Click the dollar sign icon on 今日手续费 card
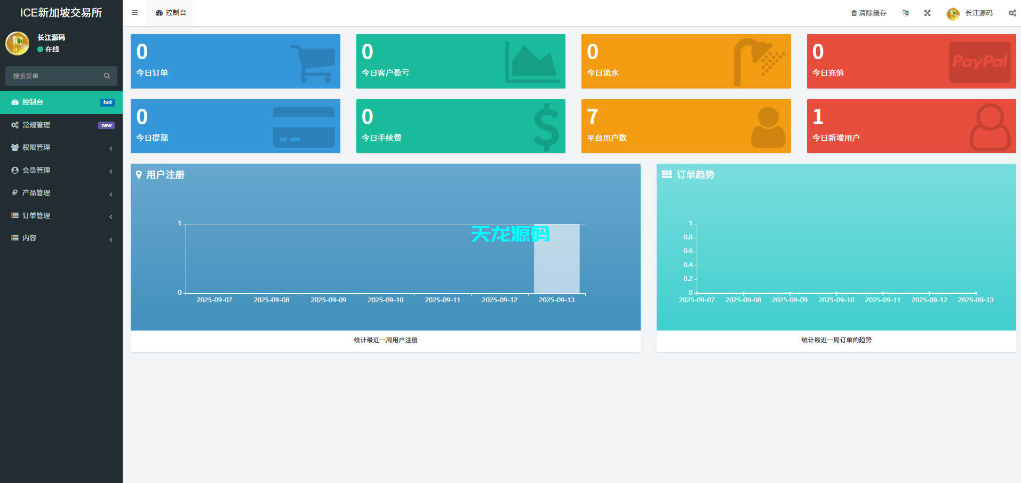This screenshot has width=1021, height=483. (x=546, y=127)
